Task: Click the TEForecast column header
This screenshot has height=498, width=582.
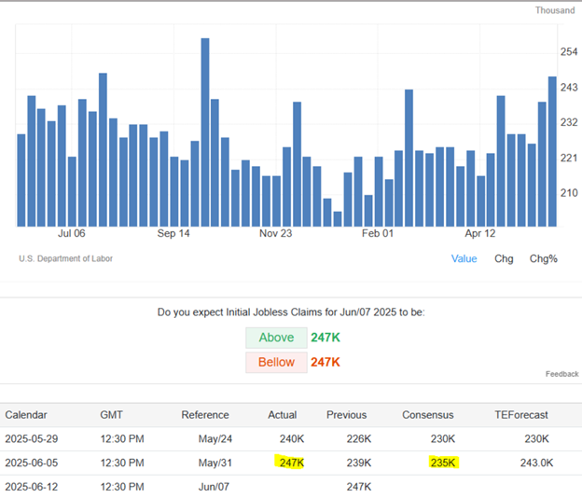Action: point(521,415)
